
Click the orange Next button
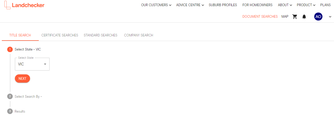point(22,78)
